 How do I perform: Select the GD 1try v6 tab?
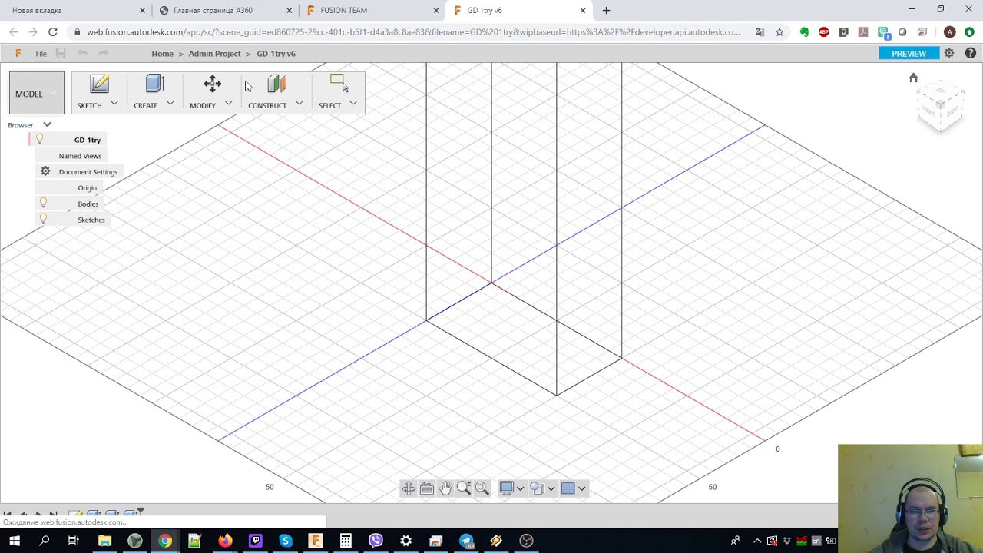pyautogui.click(x=518, y=11)
